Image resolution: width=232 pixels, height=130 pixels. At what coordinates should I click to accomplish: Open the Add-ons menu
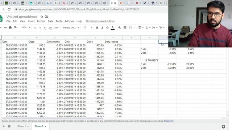click(69, 21)
